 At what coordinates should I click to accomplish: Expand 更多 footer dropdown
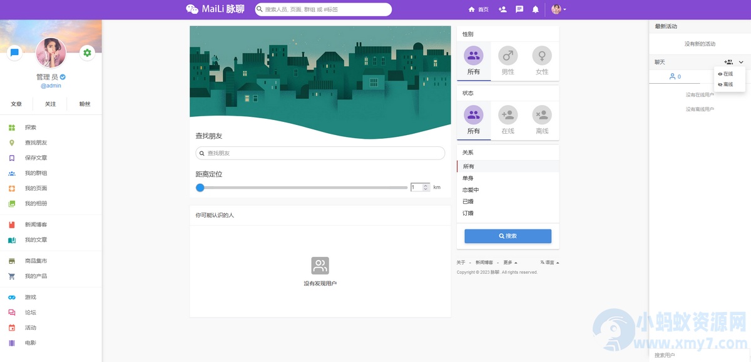coord(510,263)
